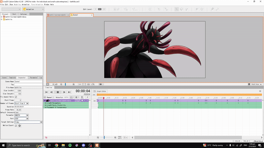The image size is (264, 148).
Task: Open Part interpolation STEP dropdown
Action: point(27,119)
